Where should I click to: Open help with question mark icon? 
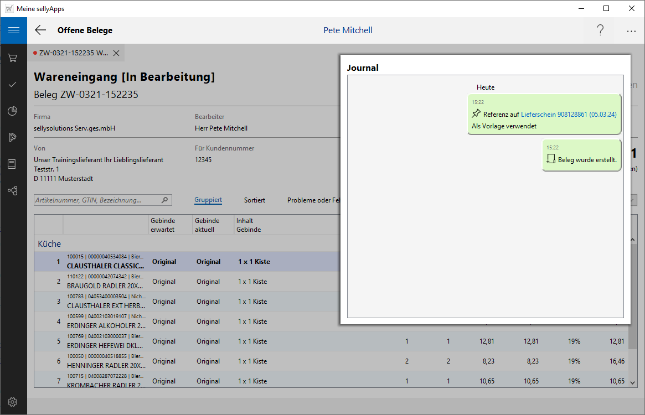tap(600, 30)
